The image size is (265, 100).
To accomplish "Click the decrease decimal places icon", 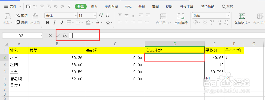I will pos(226,22).
